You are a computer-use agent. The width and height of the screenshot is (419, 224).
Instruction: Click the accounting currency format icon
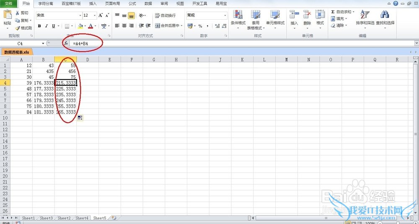[x=190, y=26]
